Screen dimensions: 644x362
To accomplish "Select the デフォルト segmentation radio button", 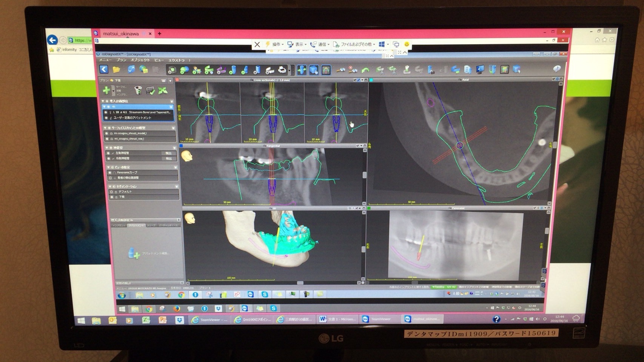I will [111, 192].
